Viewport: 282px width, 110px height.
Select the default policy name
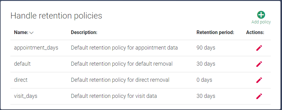pyautogui.click(x=22, y=64)
